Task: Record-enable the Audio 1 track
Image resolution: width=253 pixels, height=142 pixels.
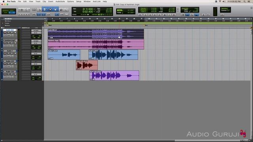Action: click(x=5, y=53)
